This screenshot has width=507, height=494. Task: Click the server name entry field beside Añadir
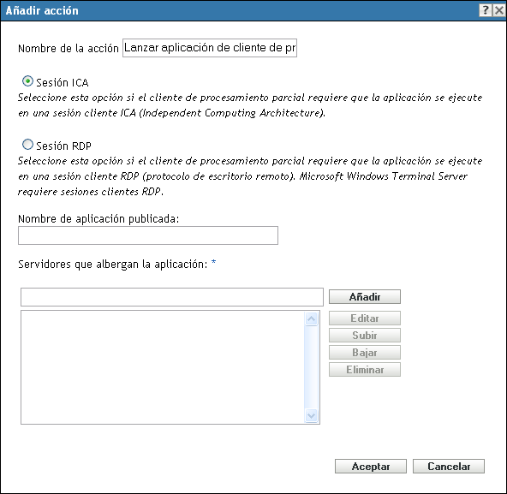click(x=172, y=297)
